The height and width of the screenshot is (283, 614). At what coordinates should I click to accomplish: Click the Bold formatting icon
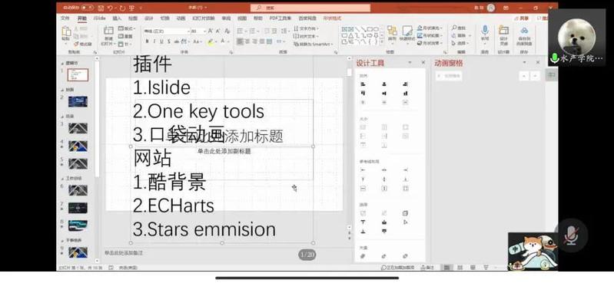148,41
